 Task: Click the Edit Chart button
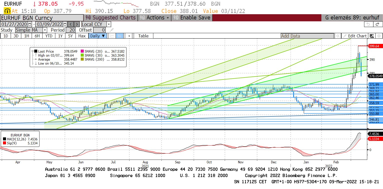355,36
